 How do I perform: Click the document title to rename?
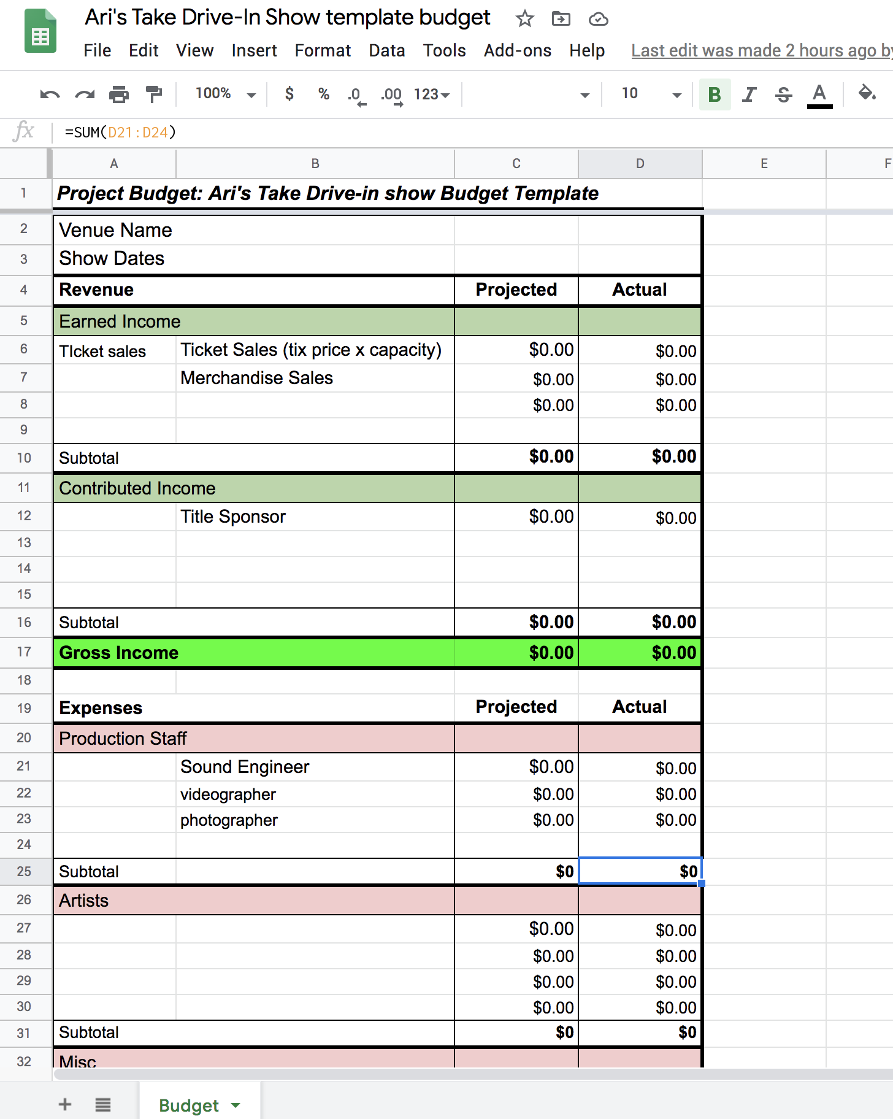[x=288, y=18]
